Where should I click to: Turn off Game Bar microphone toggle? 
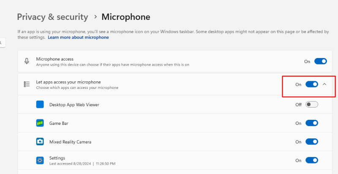coord(312,123)
